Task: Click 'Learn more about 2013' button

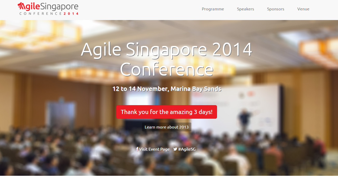Action: pyautogui.click(x=166, y=127)
